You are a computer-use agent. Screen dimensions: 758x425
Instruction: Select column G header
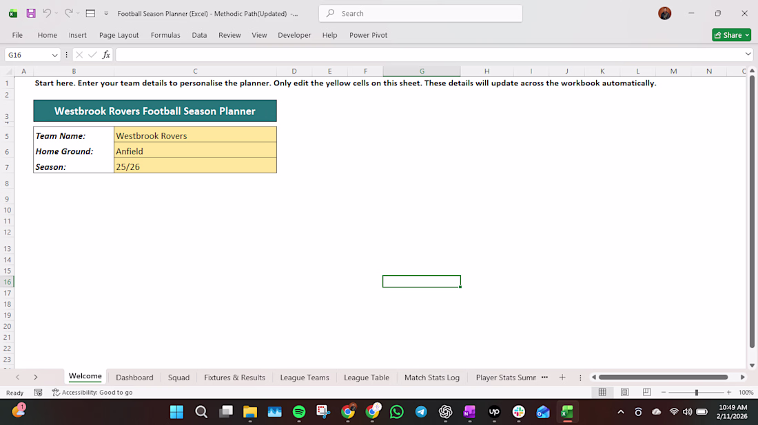click(x=422, y=72)
